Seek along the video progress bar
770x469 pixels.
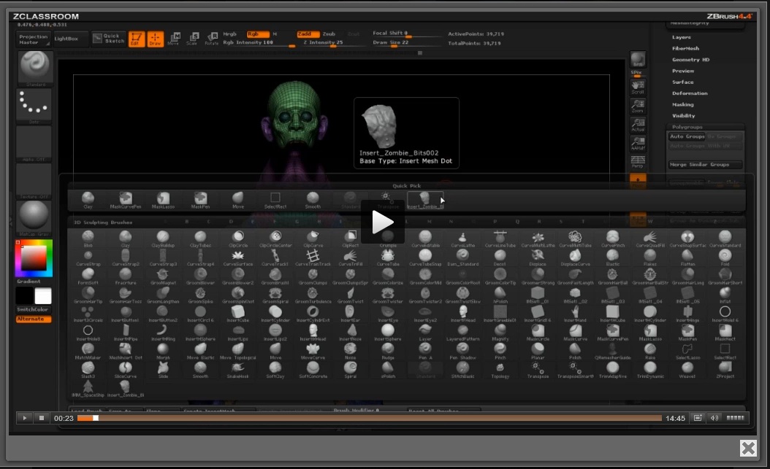pos(369,418)
